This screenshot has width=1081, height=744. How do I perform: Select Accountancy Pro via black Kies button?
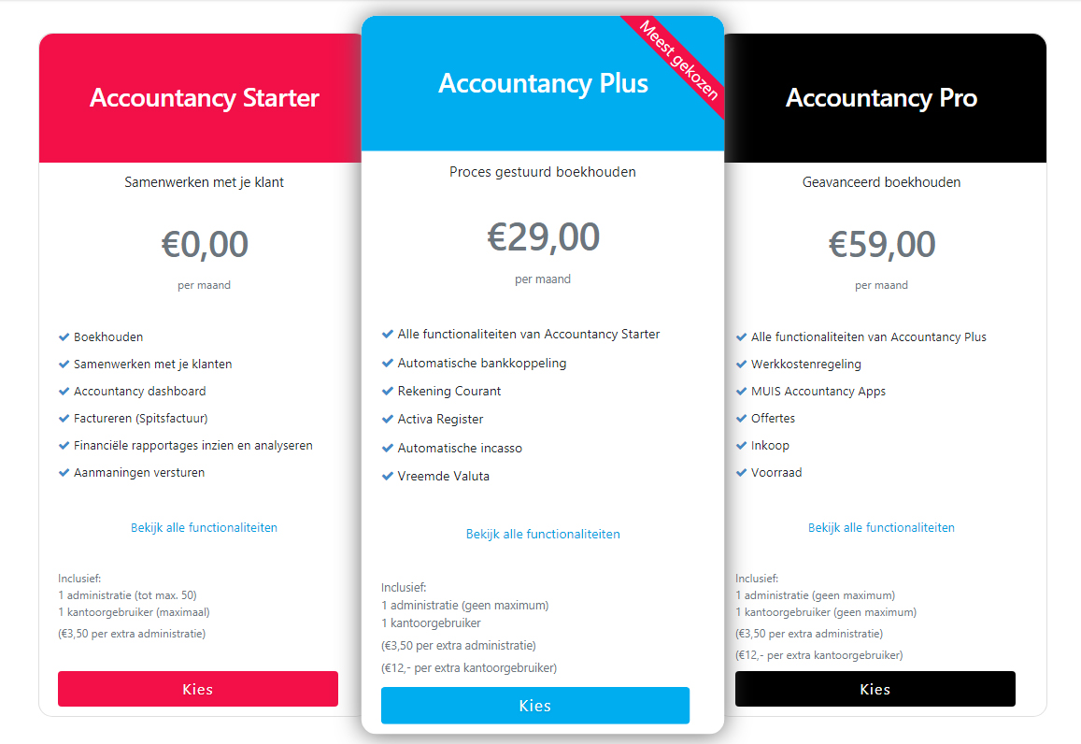pos(875,689)
